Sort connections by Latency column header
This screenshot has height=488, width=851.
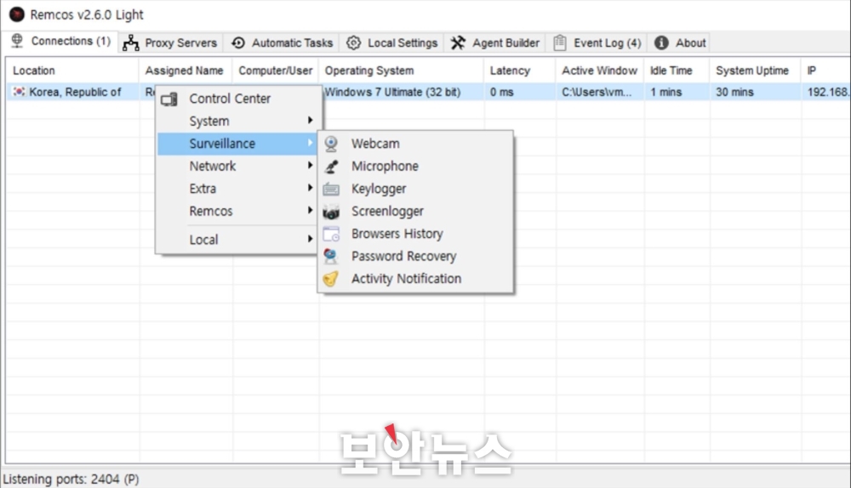(x=511, y=71)
